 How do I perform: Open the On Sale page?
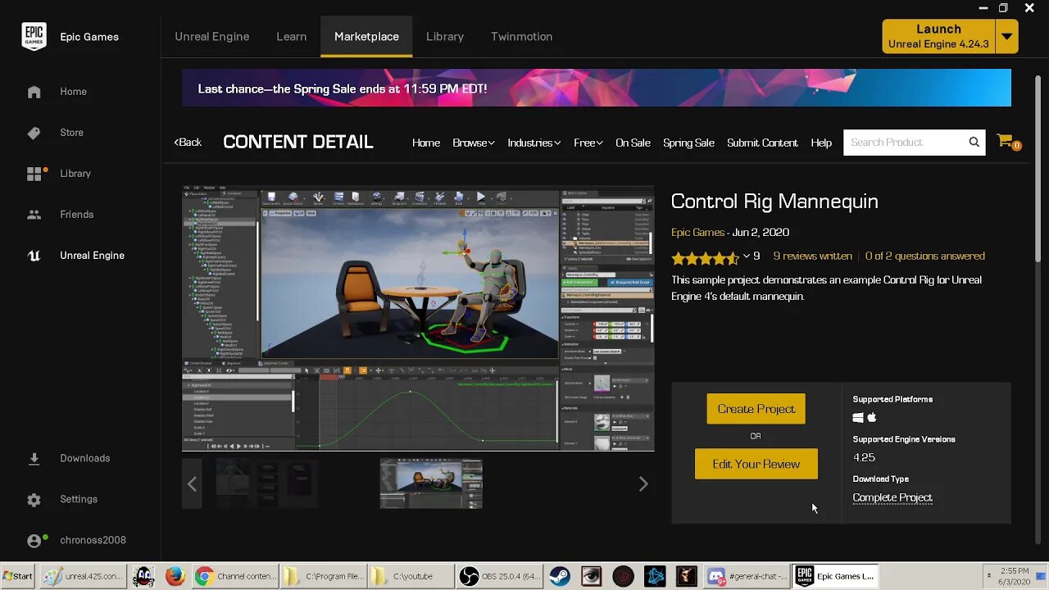(x=633, y=143)
